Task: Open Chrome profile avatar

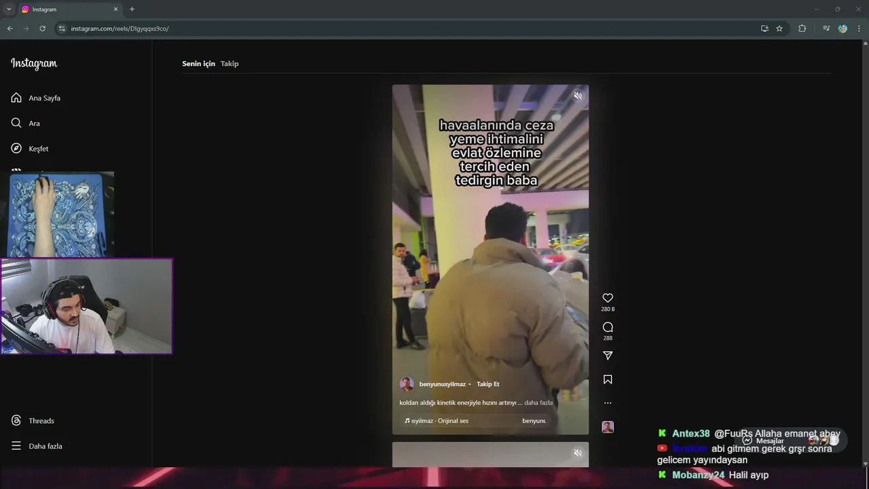Action: point(843,29)
